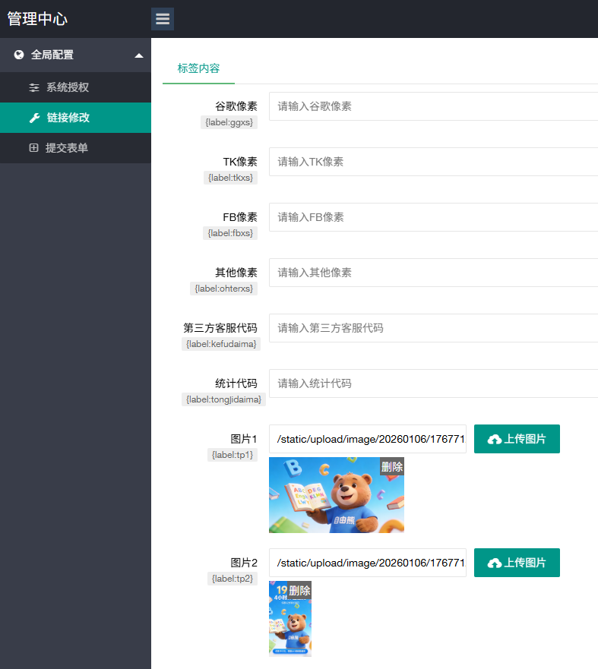Screen dimensions: 598x669
Task: Toggle the sidebar hamburger menu icon
Action: [x=163, y=19]
